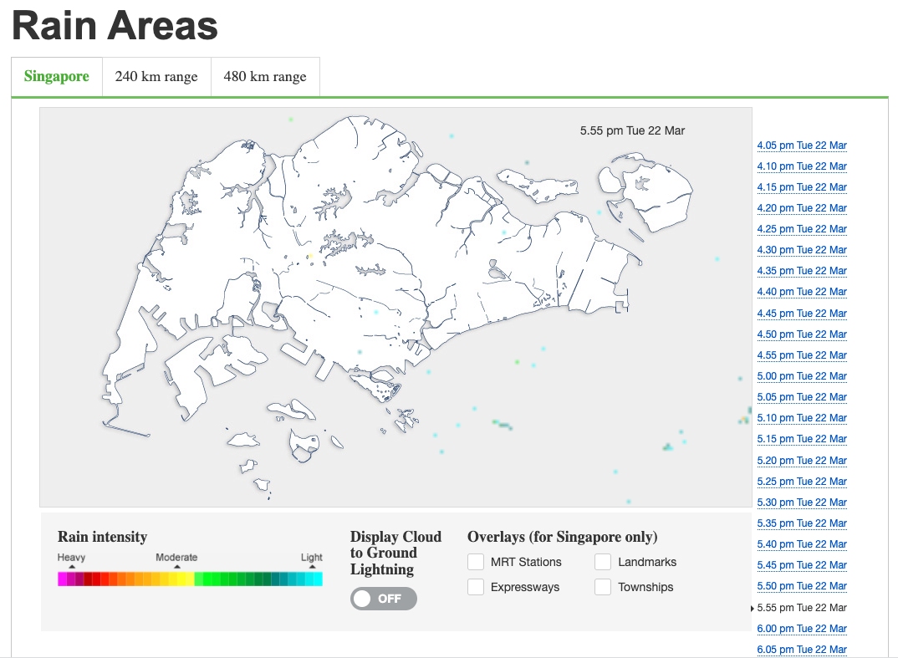Viewport: 898px width, 658px height.
Task: Jump to 5.50 pm Tue 22 Mar
Action: [x=801, y=586]
